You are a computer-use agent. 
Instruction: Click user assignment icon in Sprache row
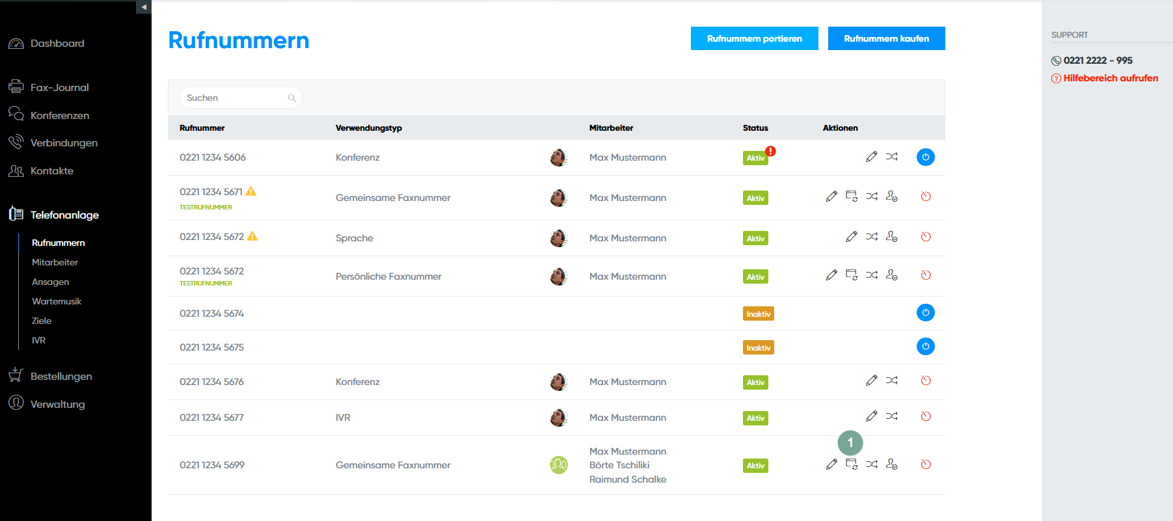click(x=891, y=237)
